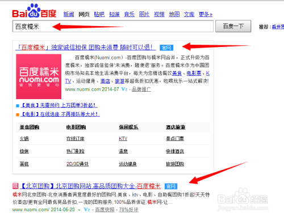Open the 知道 tab
Image resolution: width=284 pixels, height=218 pixels.
(x=114, y=14)
